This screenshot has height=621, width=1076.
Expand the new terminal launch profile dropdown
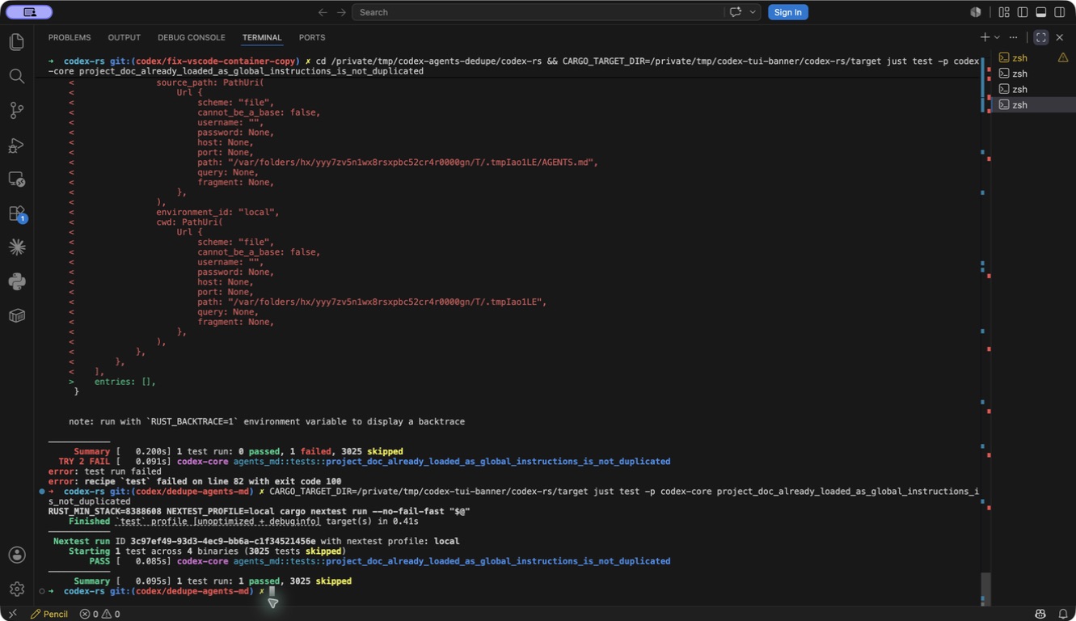coord(997,37)
